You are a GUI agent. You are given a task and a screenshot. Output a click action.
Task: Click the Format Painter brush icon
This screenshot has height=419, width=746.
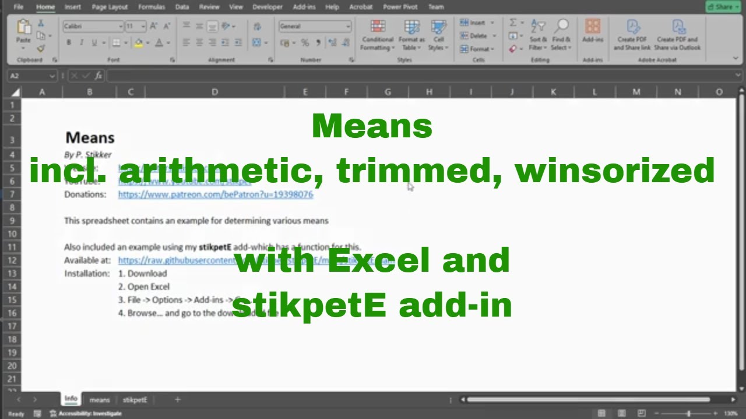[x=41, y=48]
